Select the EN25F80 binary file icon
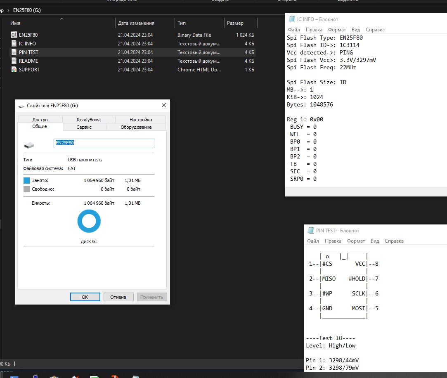The image size is (447, 378). [x=14, y=35]
